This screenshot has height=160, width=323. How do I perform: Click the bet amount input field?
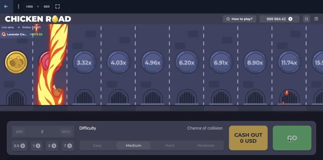pos(42,131)
